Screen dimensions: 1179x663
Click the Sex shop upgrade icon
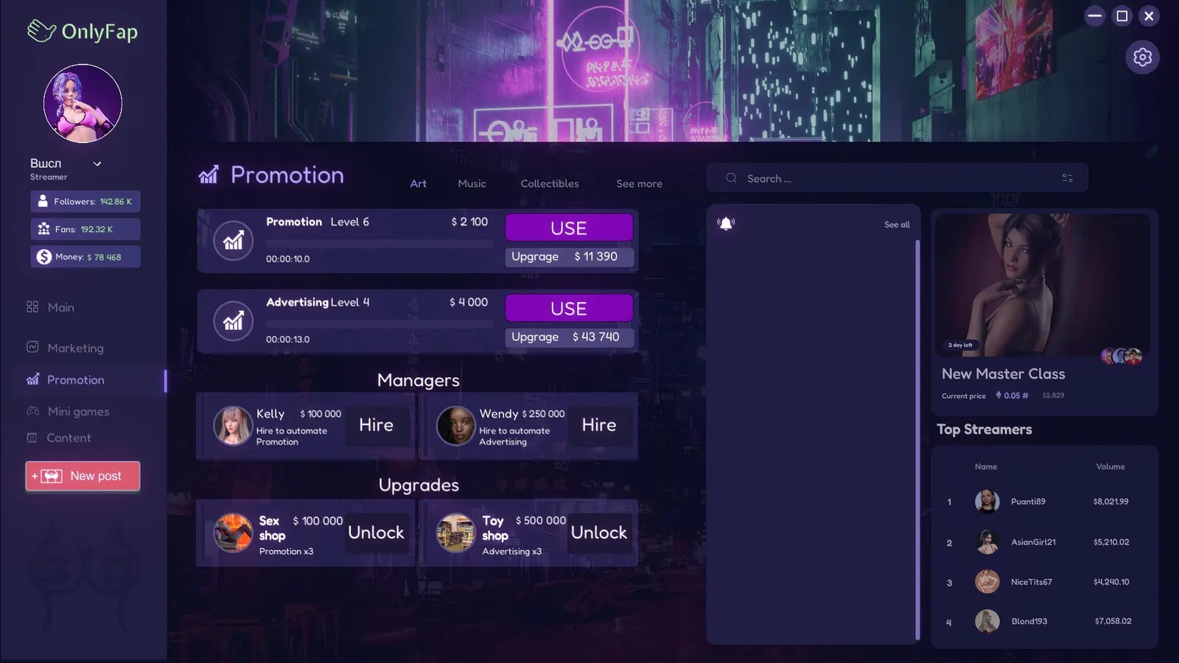(233, 533)
